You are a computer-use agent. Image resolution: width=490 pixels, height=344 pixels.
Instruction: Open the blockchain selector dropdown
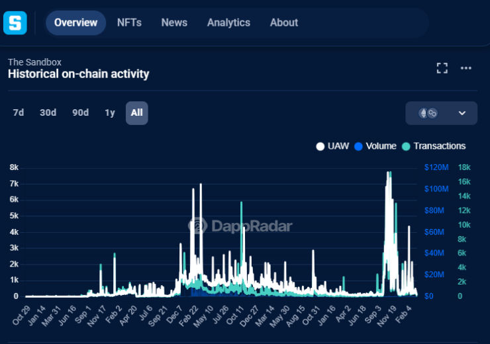point(441,113)
